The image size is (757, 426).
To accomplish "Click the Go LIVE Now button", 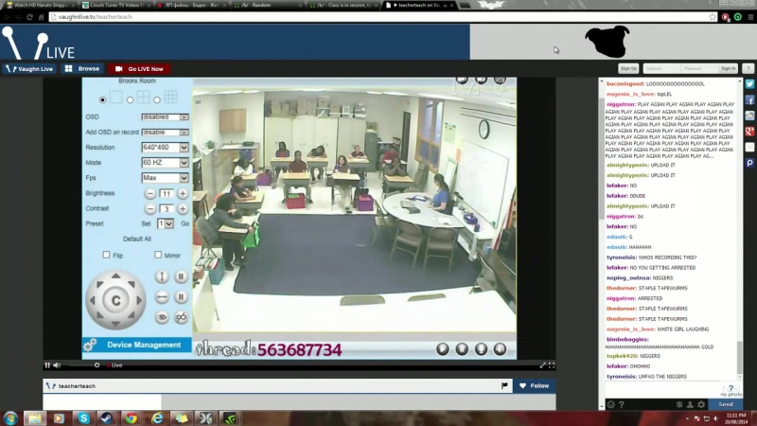I will coord(139,68).
